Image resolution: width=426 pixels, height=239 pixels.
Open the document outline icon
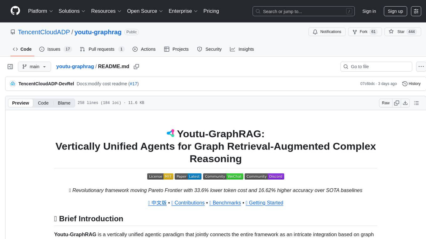[x=416, y=103]
